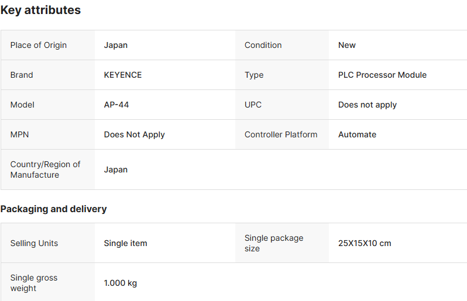
Task: Click the Packaging and delivery heading
Action: pyautogui.click(x=53, y=209)
